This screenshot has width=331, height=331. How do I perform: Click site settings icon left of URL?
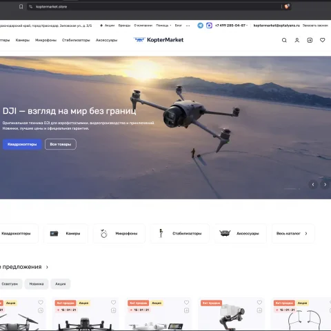[x=30, y=7]
